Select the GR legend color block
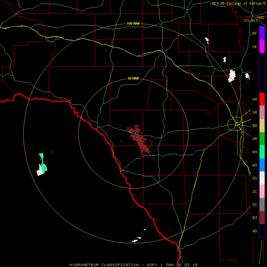 coord(262,112)
